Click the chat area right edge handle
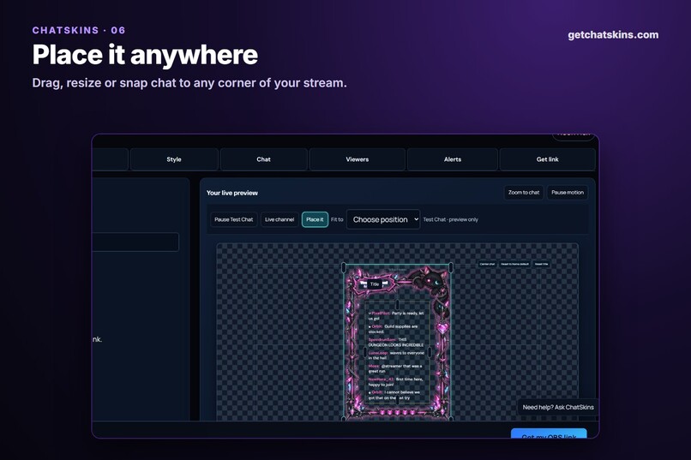 tap(430, 353)
